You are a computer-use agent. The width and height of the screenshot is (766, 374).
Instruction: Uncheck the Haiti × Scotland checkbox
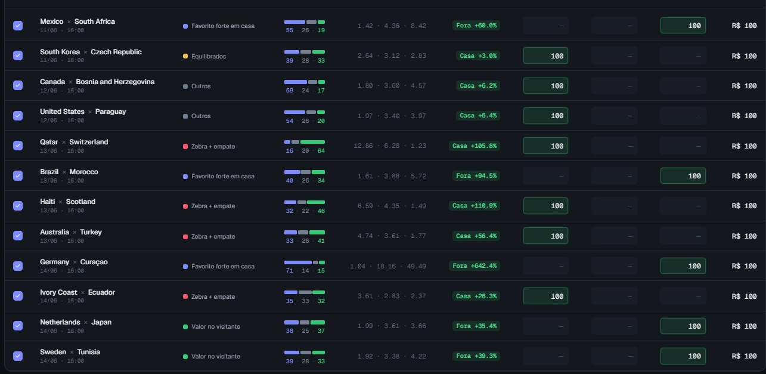tap(18, 206)
